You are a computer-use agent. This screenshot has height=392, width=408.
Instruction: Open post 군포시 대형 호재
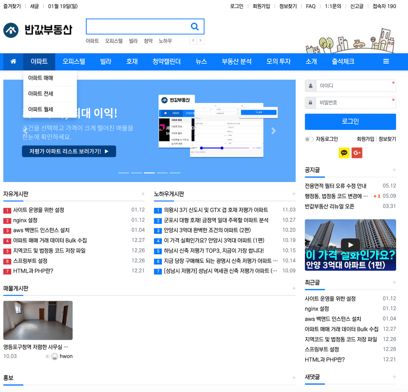[216, 220]
